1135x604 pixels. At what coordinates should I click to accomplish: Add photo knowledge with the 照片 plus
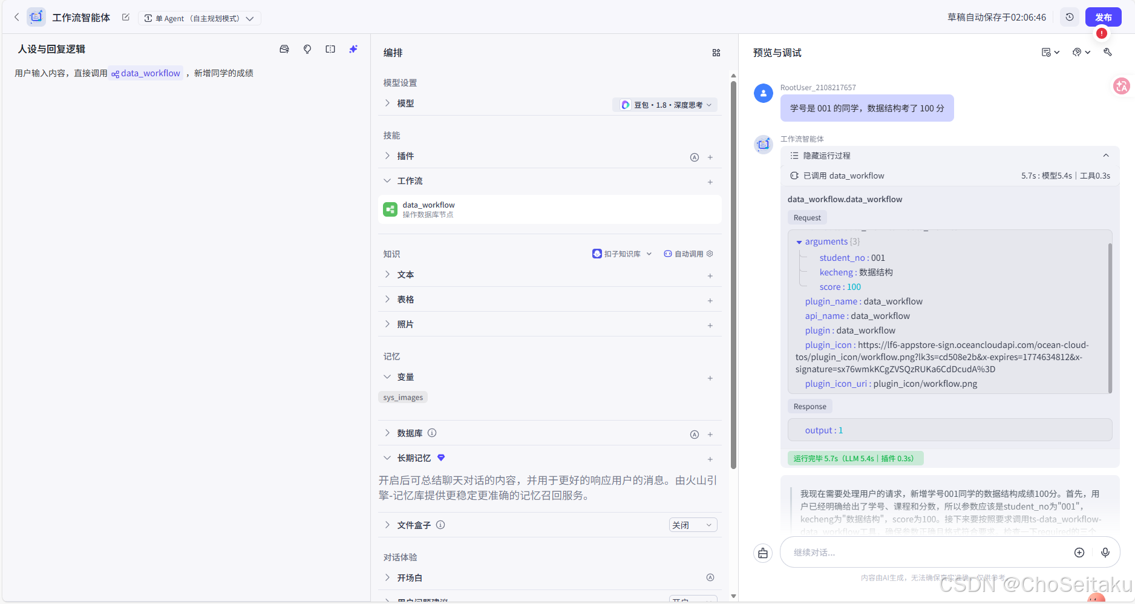(710, 326)
